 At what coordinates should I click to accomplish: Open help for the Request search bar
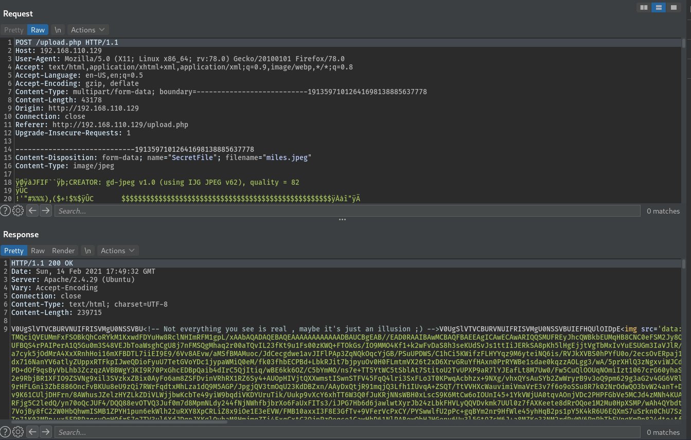point(5,210)
